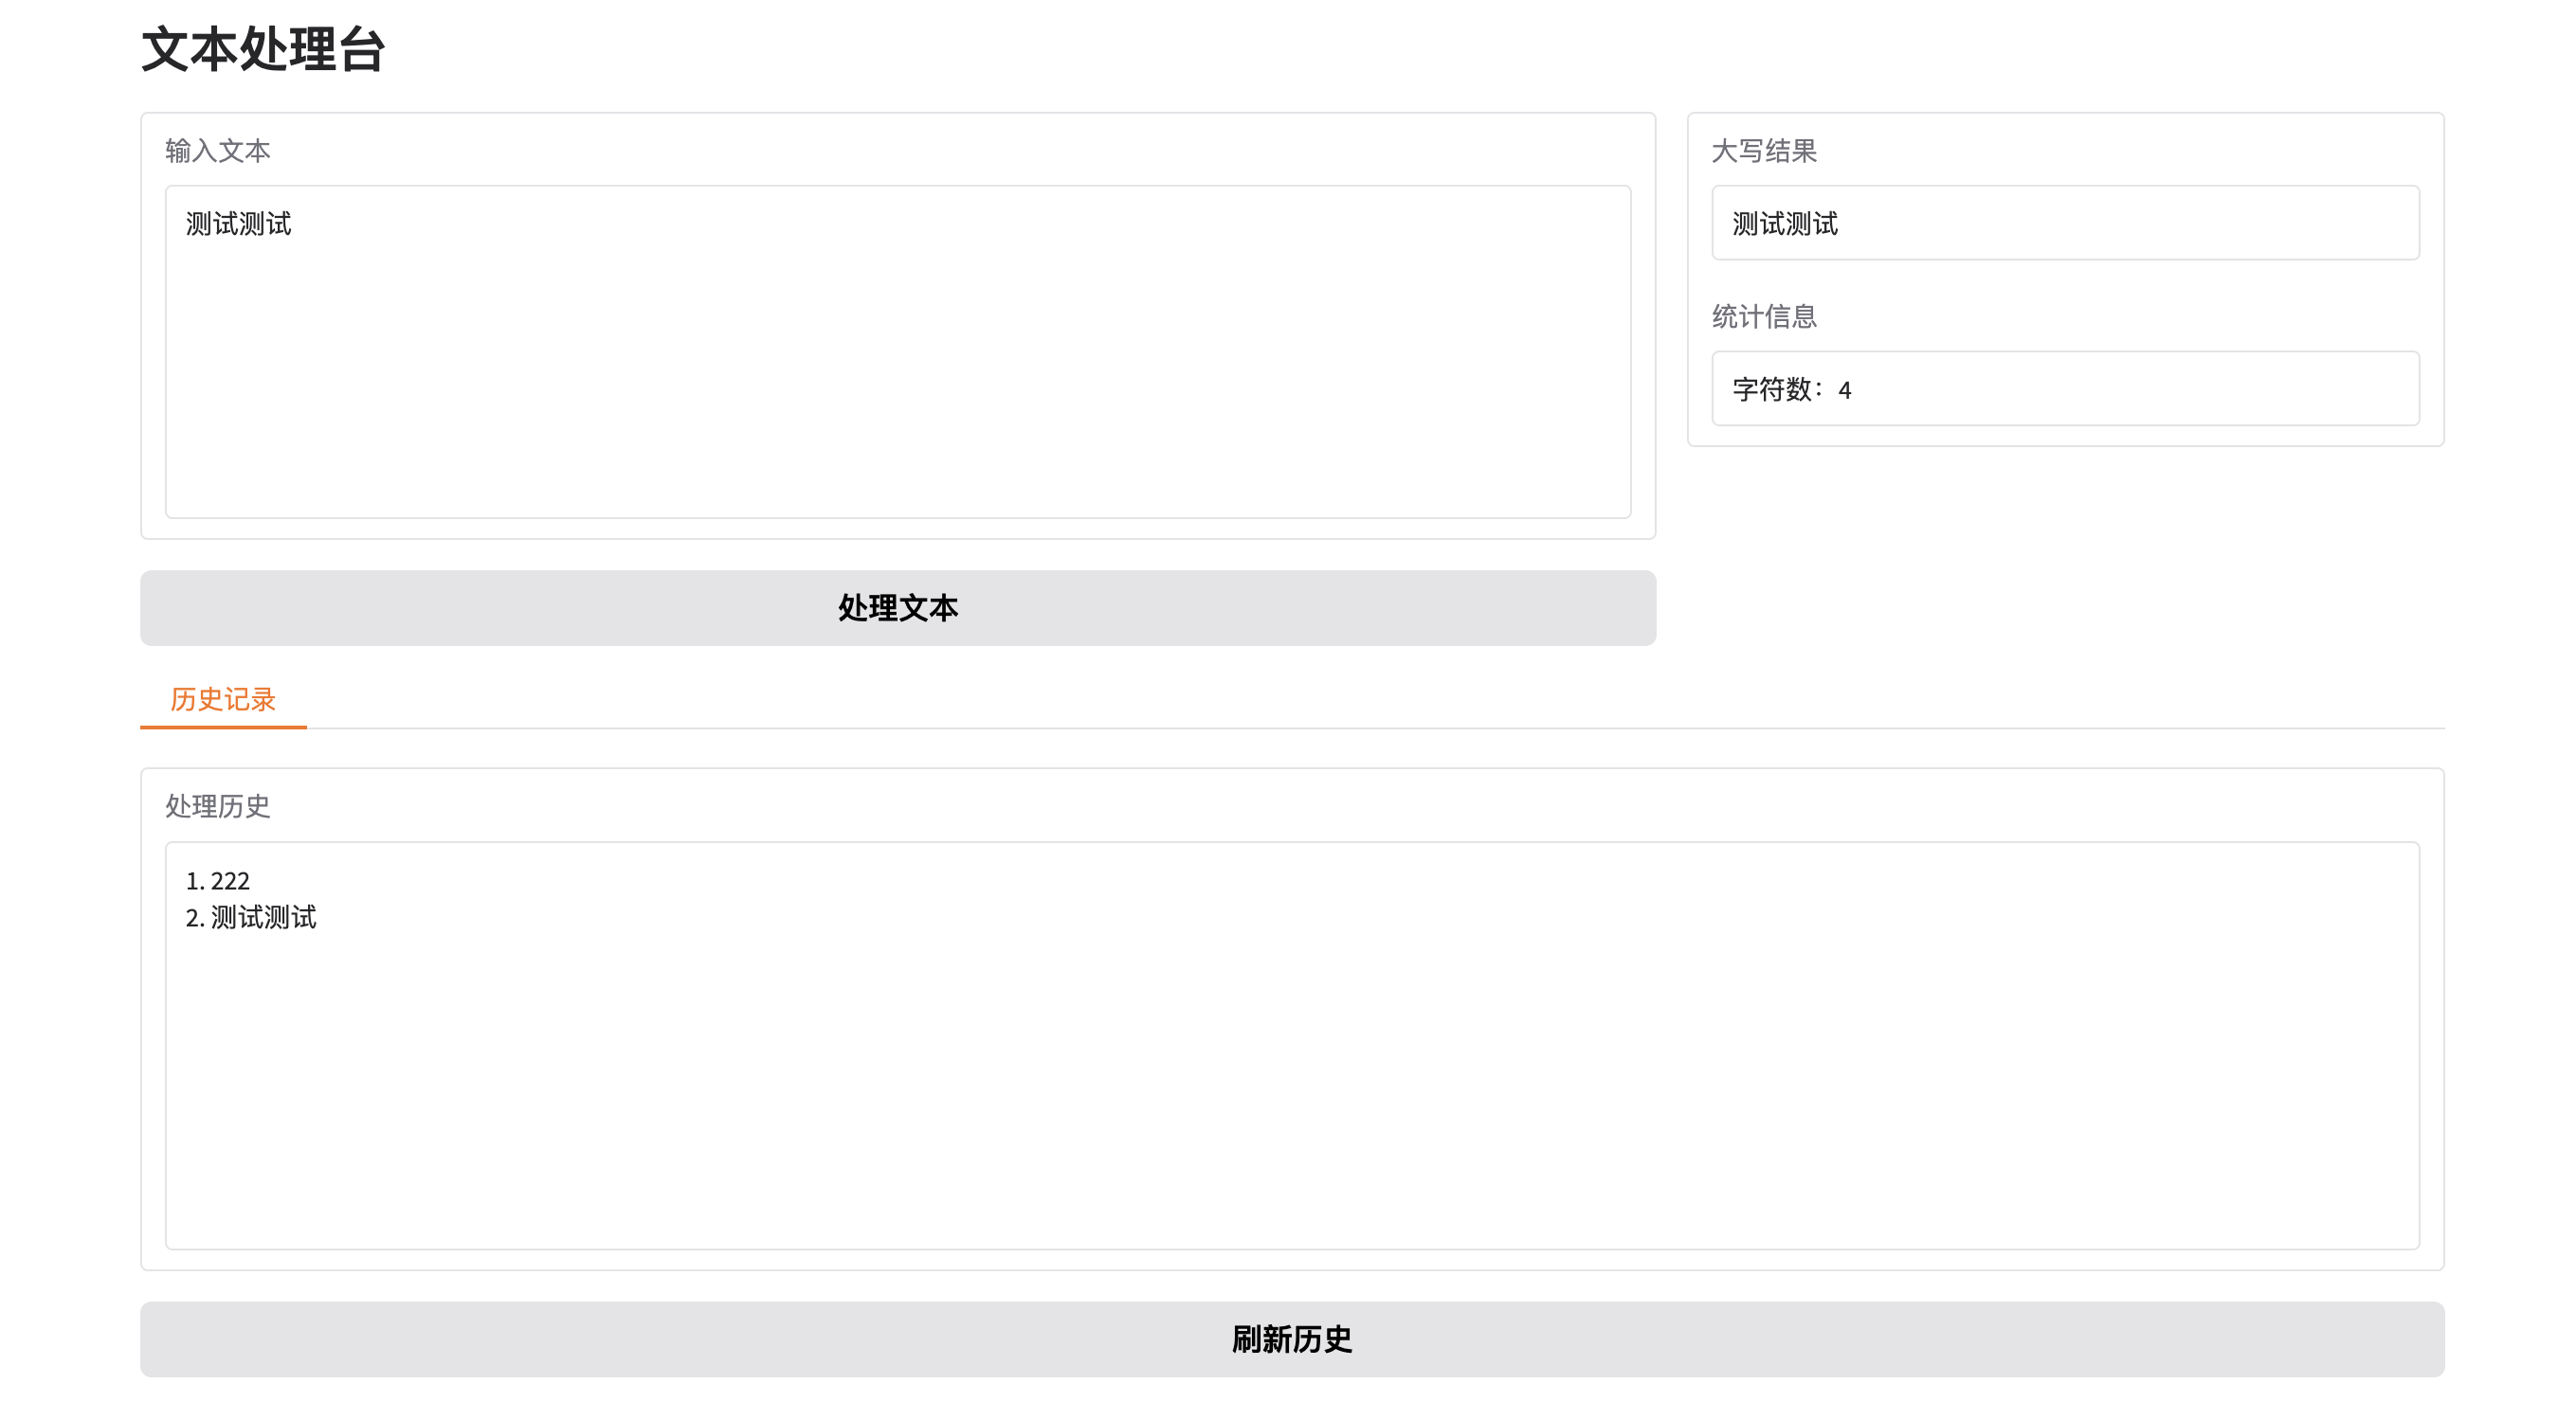Click the 大写结果 label
This screenshot has height=1402, width=2576.
coord(1763,151)
